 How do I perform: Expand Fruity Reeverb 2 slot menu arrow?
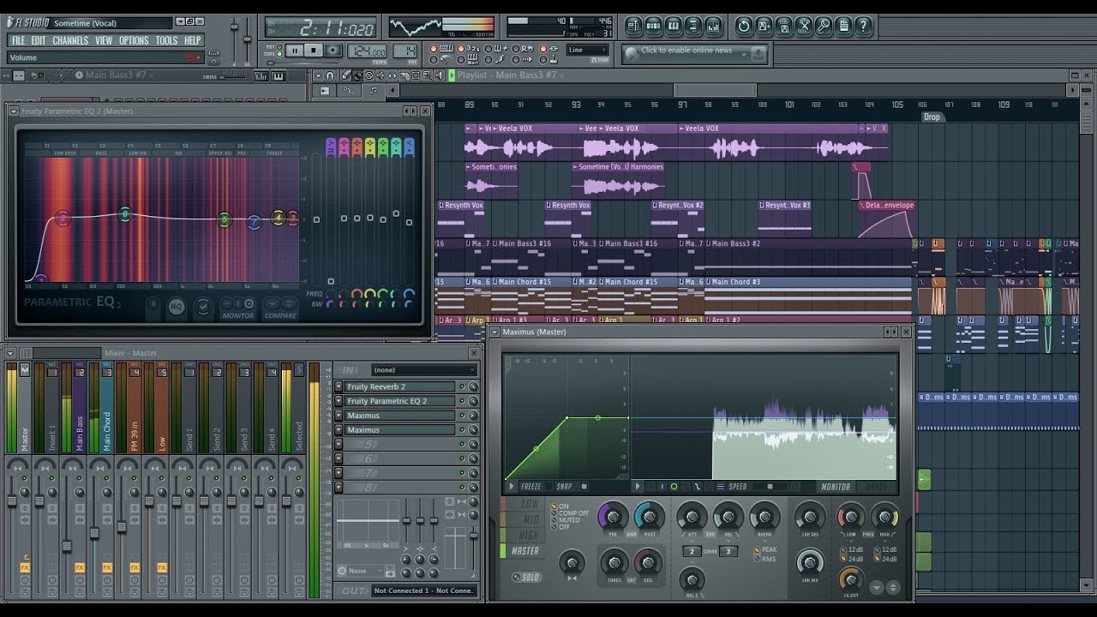pos(339,386)
